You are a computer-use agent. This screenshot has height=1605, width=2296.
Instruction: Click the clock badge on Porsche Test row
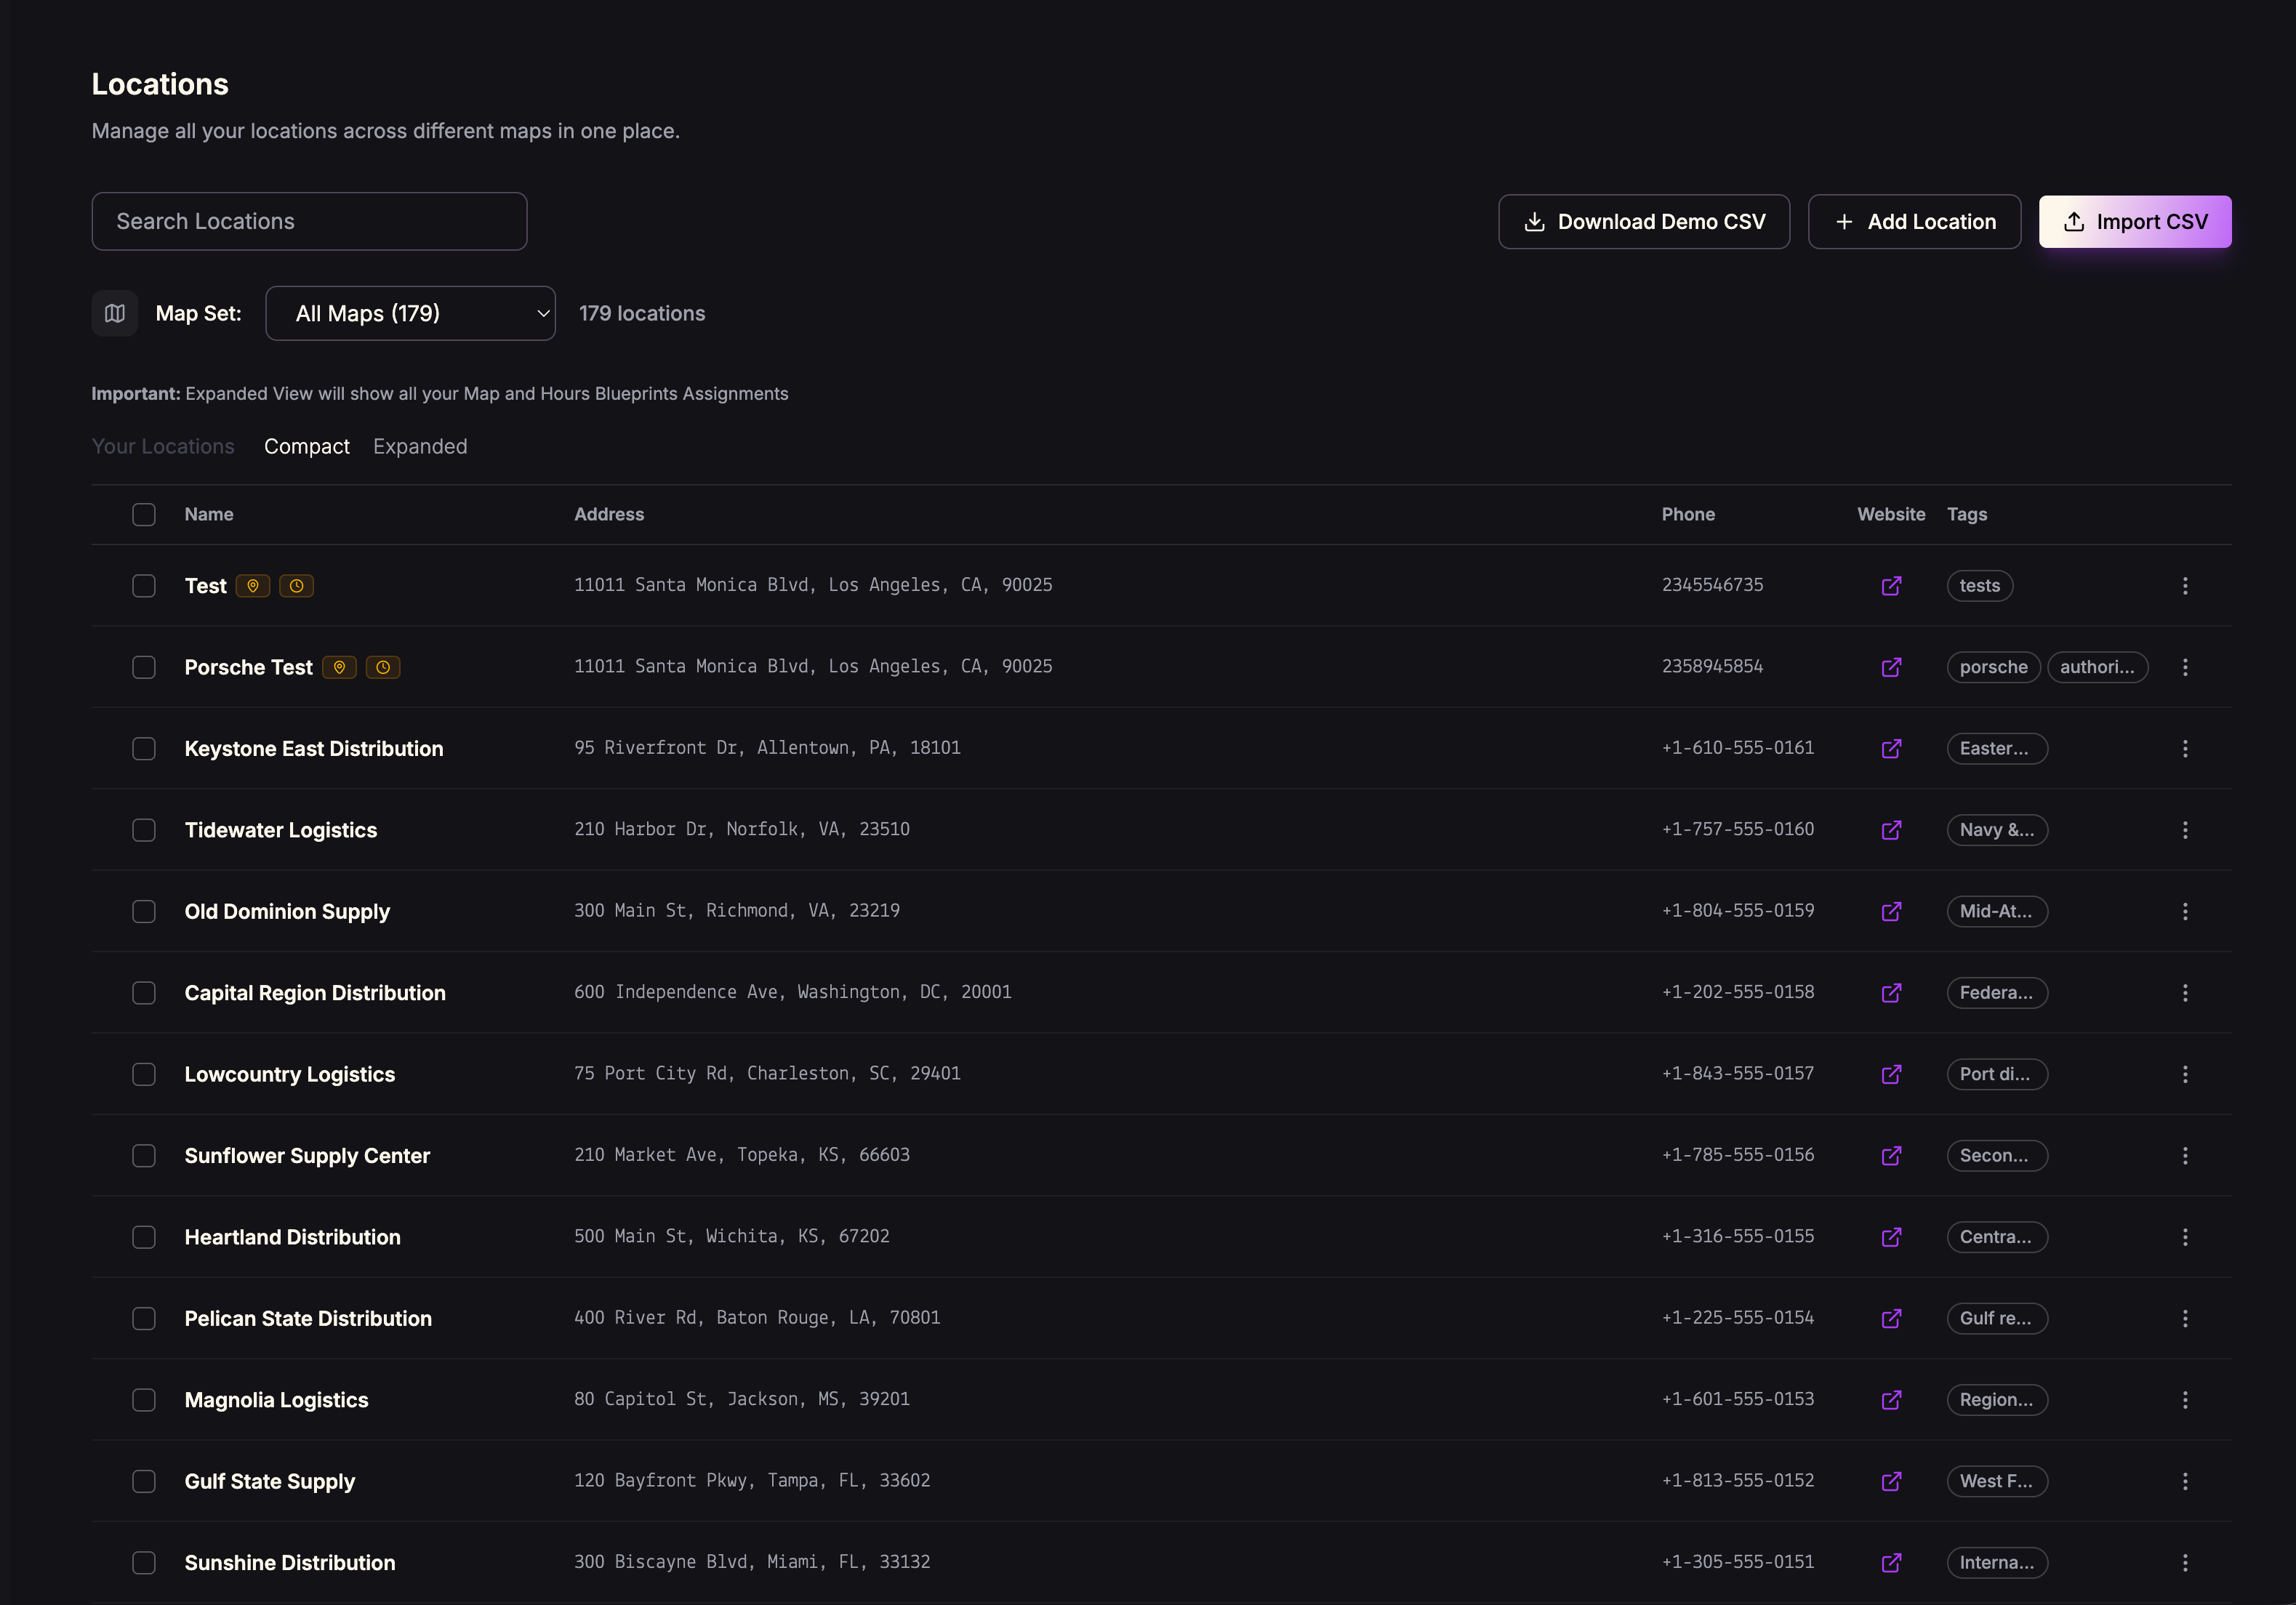383,667
